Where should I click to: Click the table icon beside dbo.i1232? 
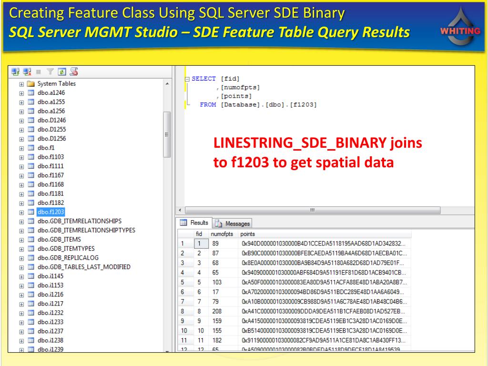point(31,313)
